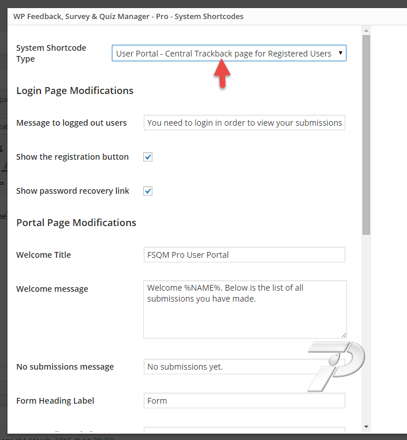Open the System Shortcode Type dropdown
Image resolution: width=407 pixels, height=440 pixels.
coord(229,54)
